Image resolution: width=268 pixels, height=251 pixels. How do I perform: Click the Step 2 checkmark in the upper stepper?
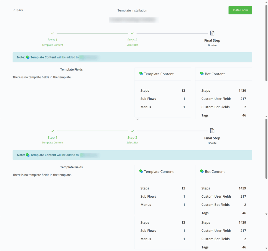coord(132,34)
